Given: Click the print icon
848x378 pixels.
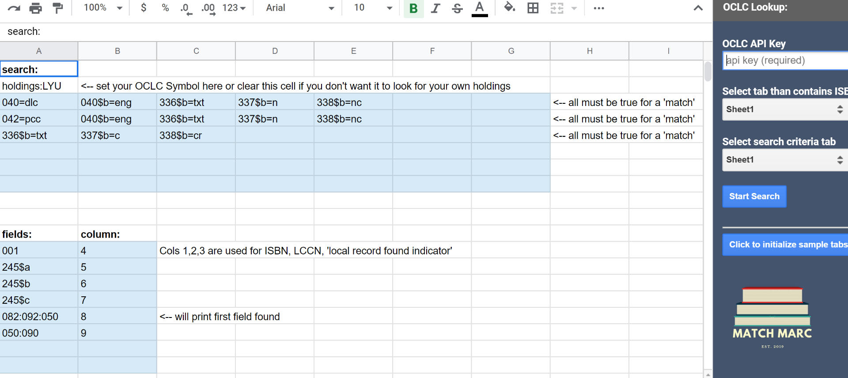Looking at the screenshot, I should click(x=35, y=8).
